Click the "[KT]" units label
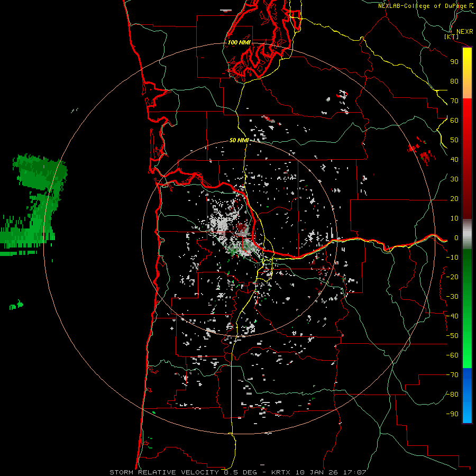 tap(452, 36)
